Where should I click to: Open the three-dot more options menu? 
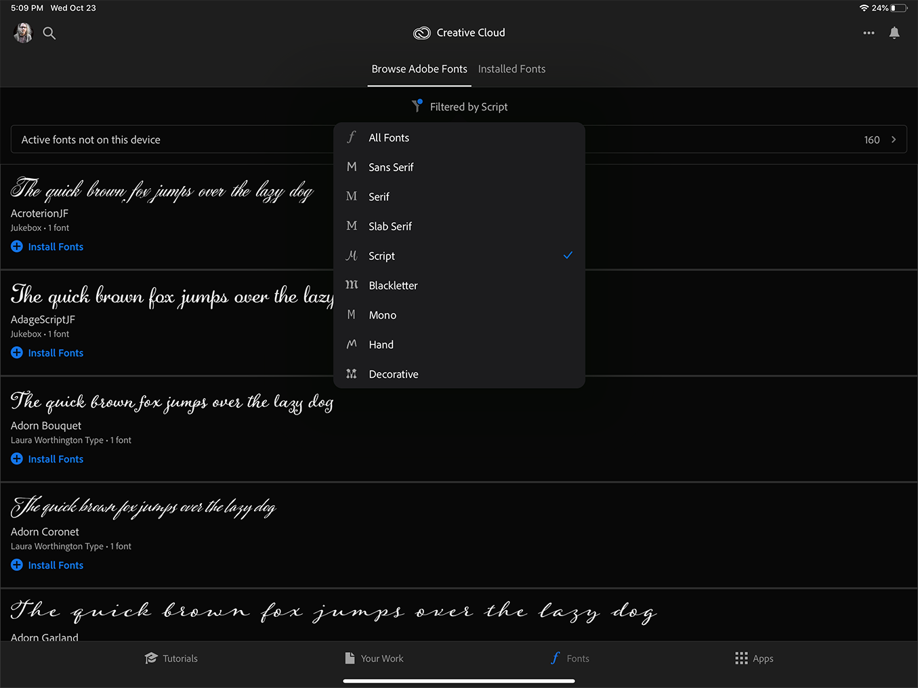869,33
